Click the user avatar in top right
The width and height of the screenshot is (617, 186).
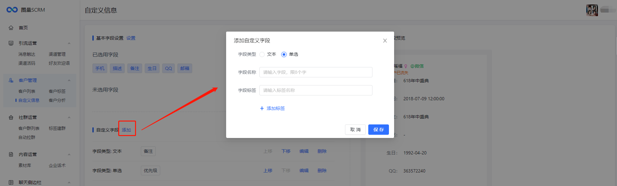[x=592, y=10]
